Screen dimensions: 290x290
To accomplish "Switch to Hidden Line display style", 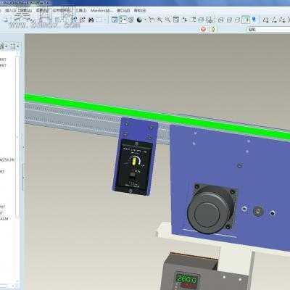I will pos(229,20).
